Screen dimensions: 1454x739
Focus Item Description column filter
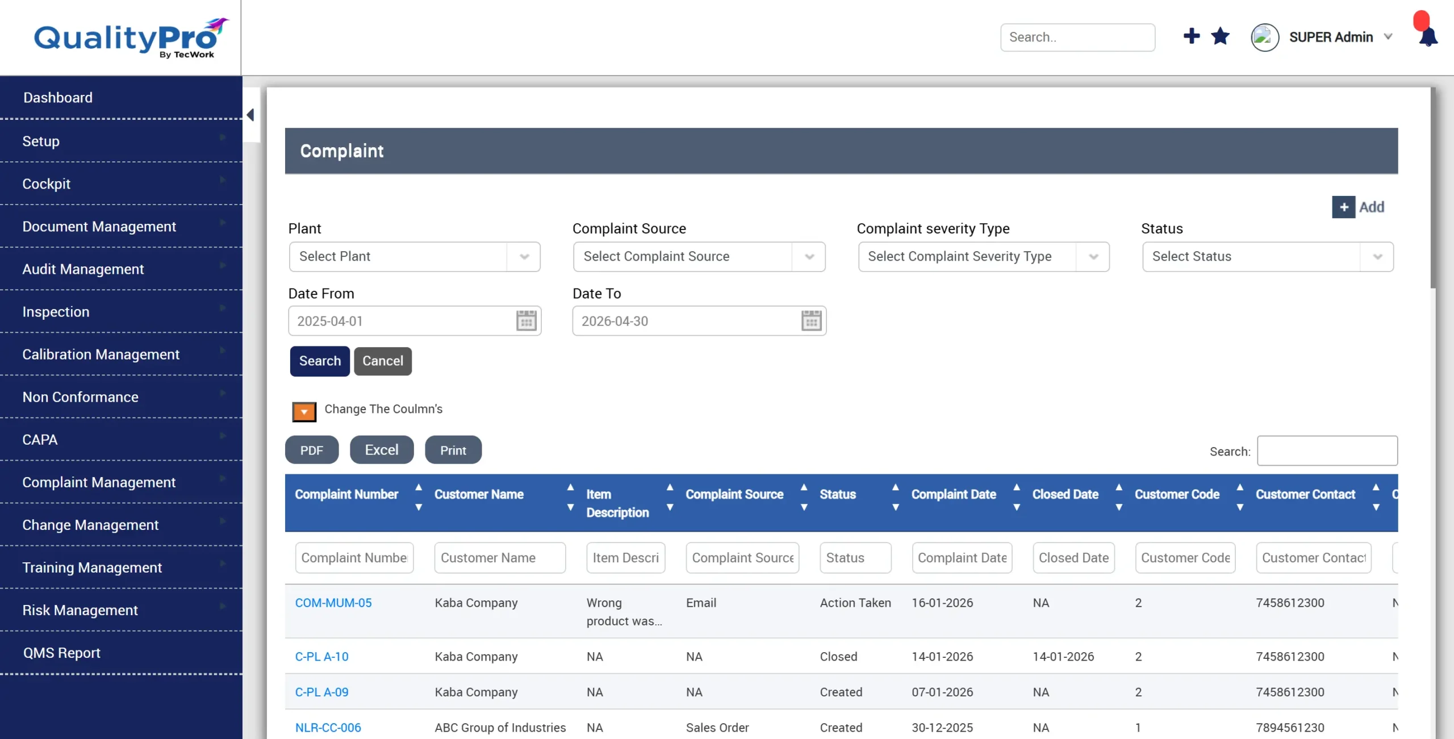(x=625, y=558)
